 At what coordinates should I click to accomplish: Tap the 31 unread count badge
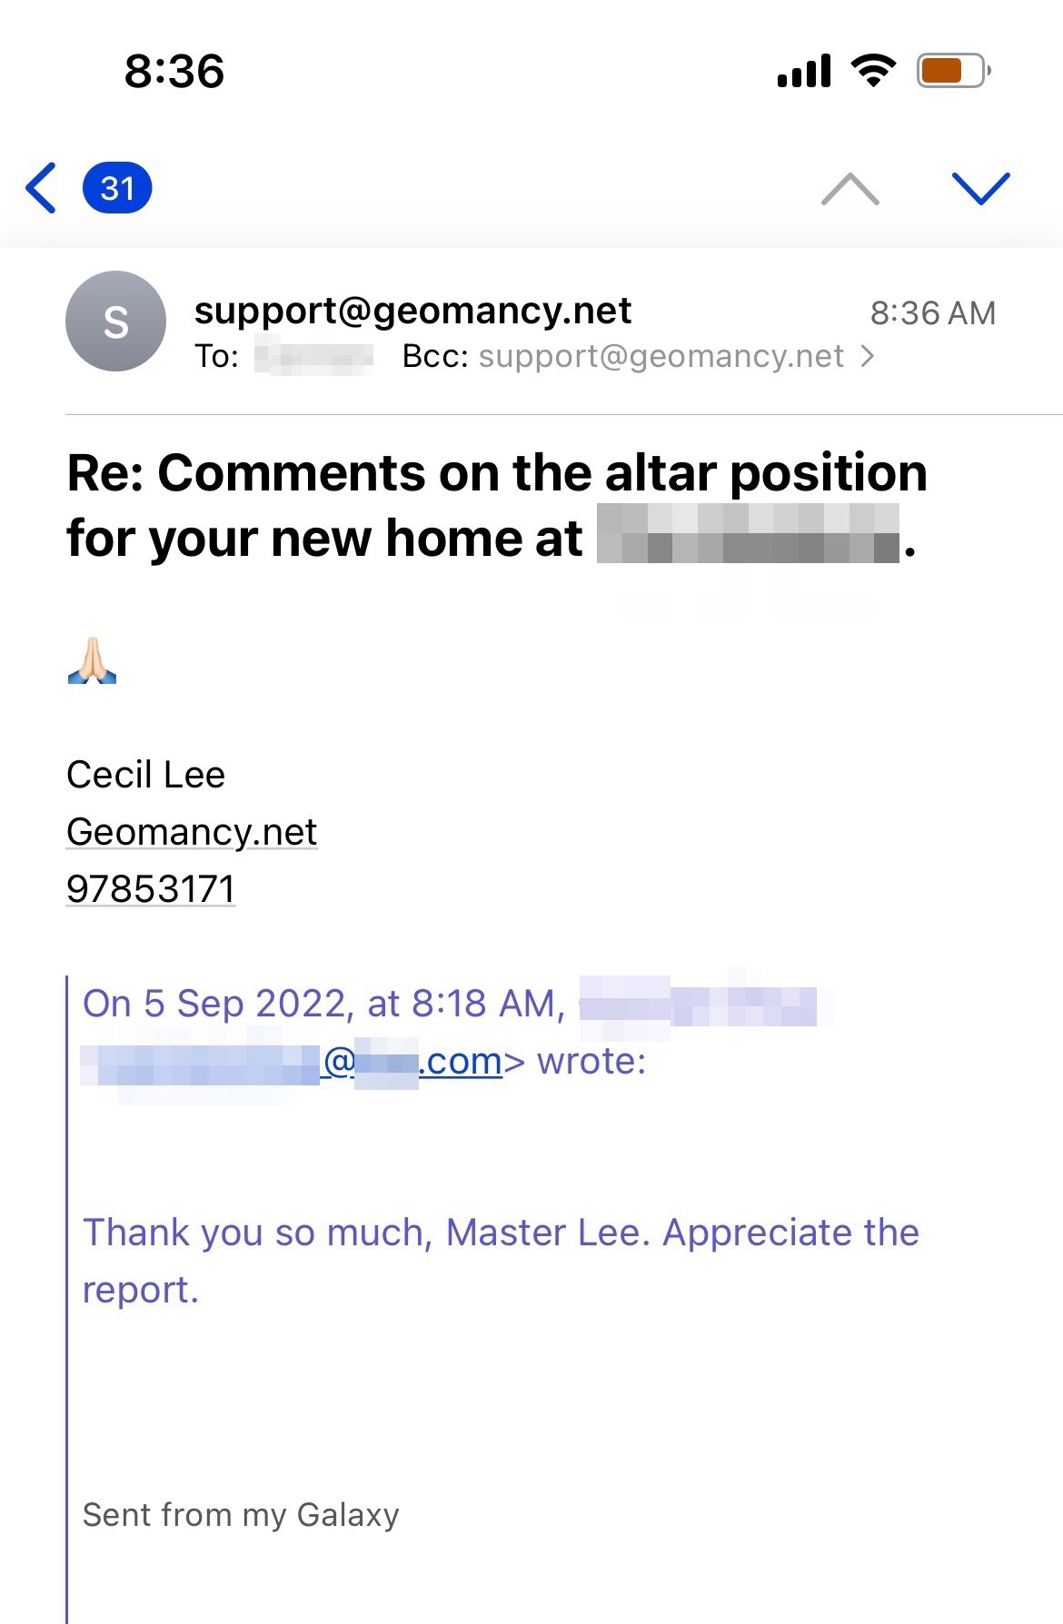[x=117, y=188]
